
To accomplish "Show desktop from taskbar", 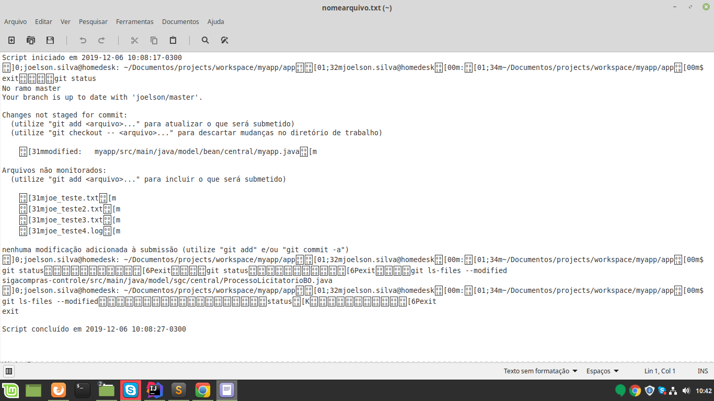I will [33, 390].
